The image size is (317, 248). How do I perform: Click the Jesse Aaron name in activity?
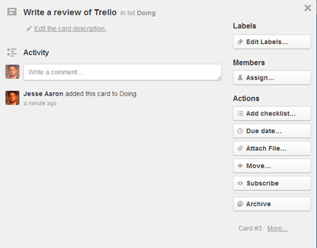tap(43, 94)
